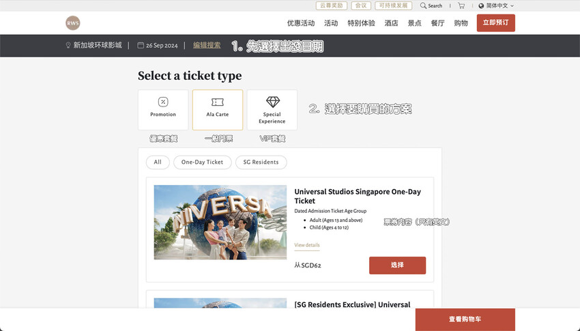Click the Search magnifier icon
The image size is (580, 331).
tap(424, 5)
